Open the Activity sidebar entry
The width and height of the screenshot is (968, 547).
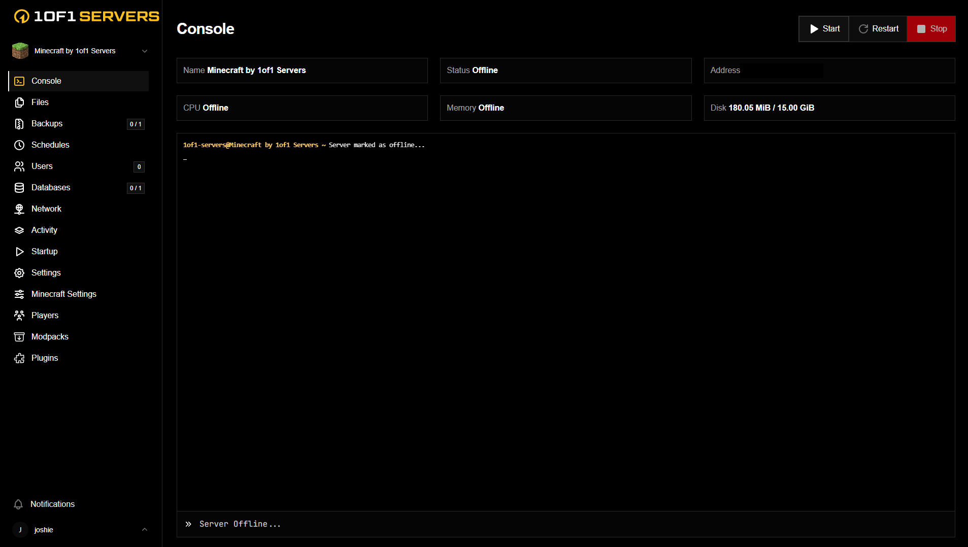click(x=79, y=230)
